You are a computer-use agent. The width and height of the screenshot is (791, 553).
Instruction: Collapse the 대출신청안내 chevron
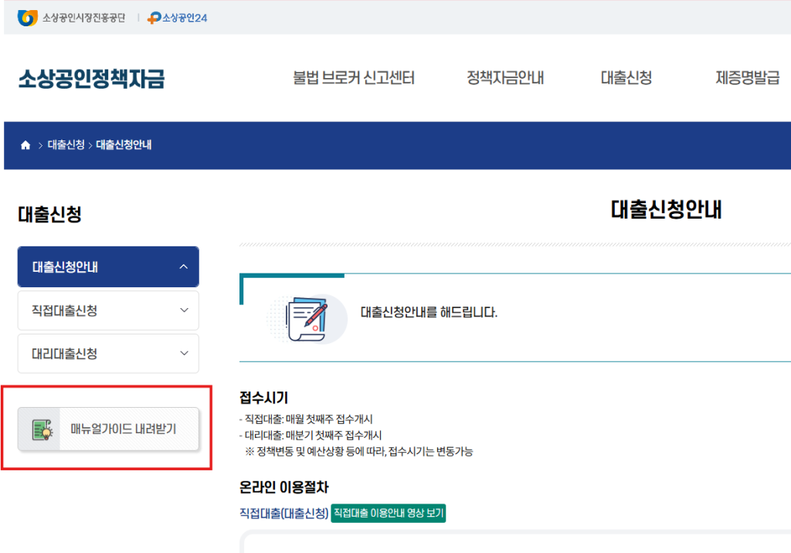pos(184,267)
